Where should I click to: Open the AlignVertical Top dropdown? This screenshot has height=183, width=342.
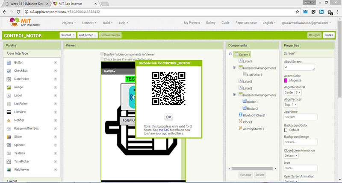pyautogui.click(x=291, y=105)
